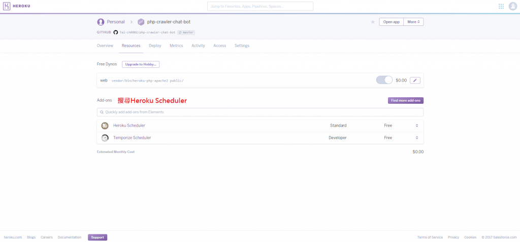Open the user account avatar

(x=513, y=6)
